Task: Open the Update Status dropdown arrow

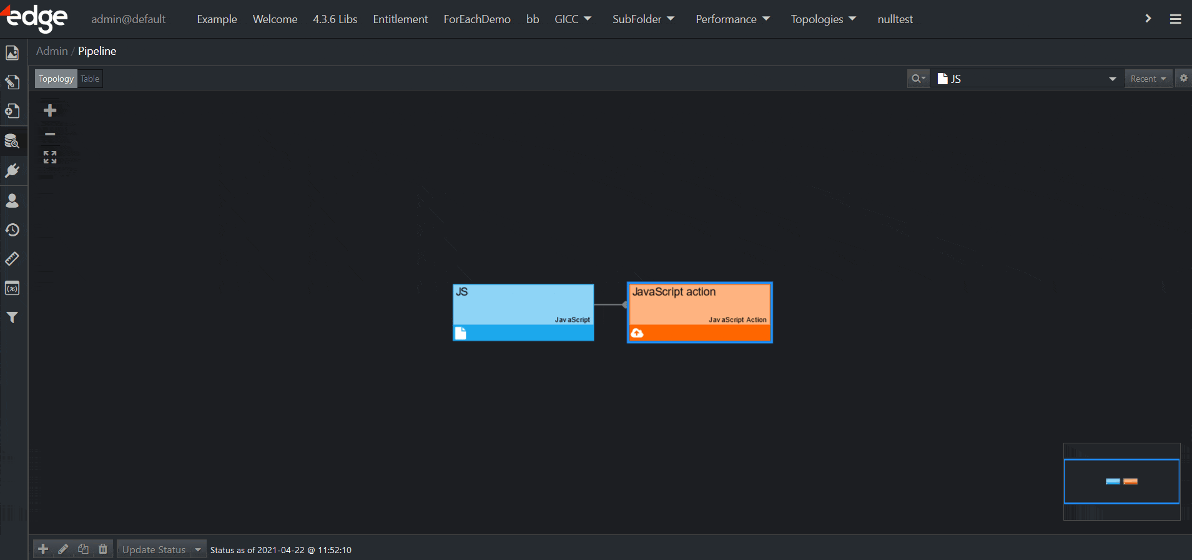Action: (198, 549)
